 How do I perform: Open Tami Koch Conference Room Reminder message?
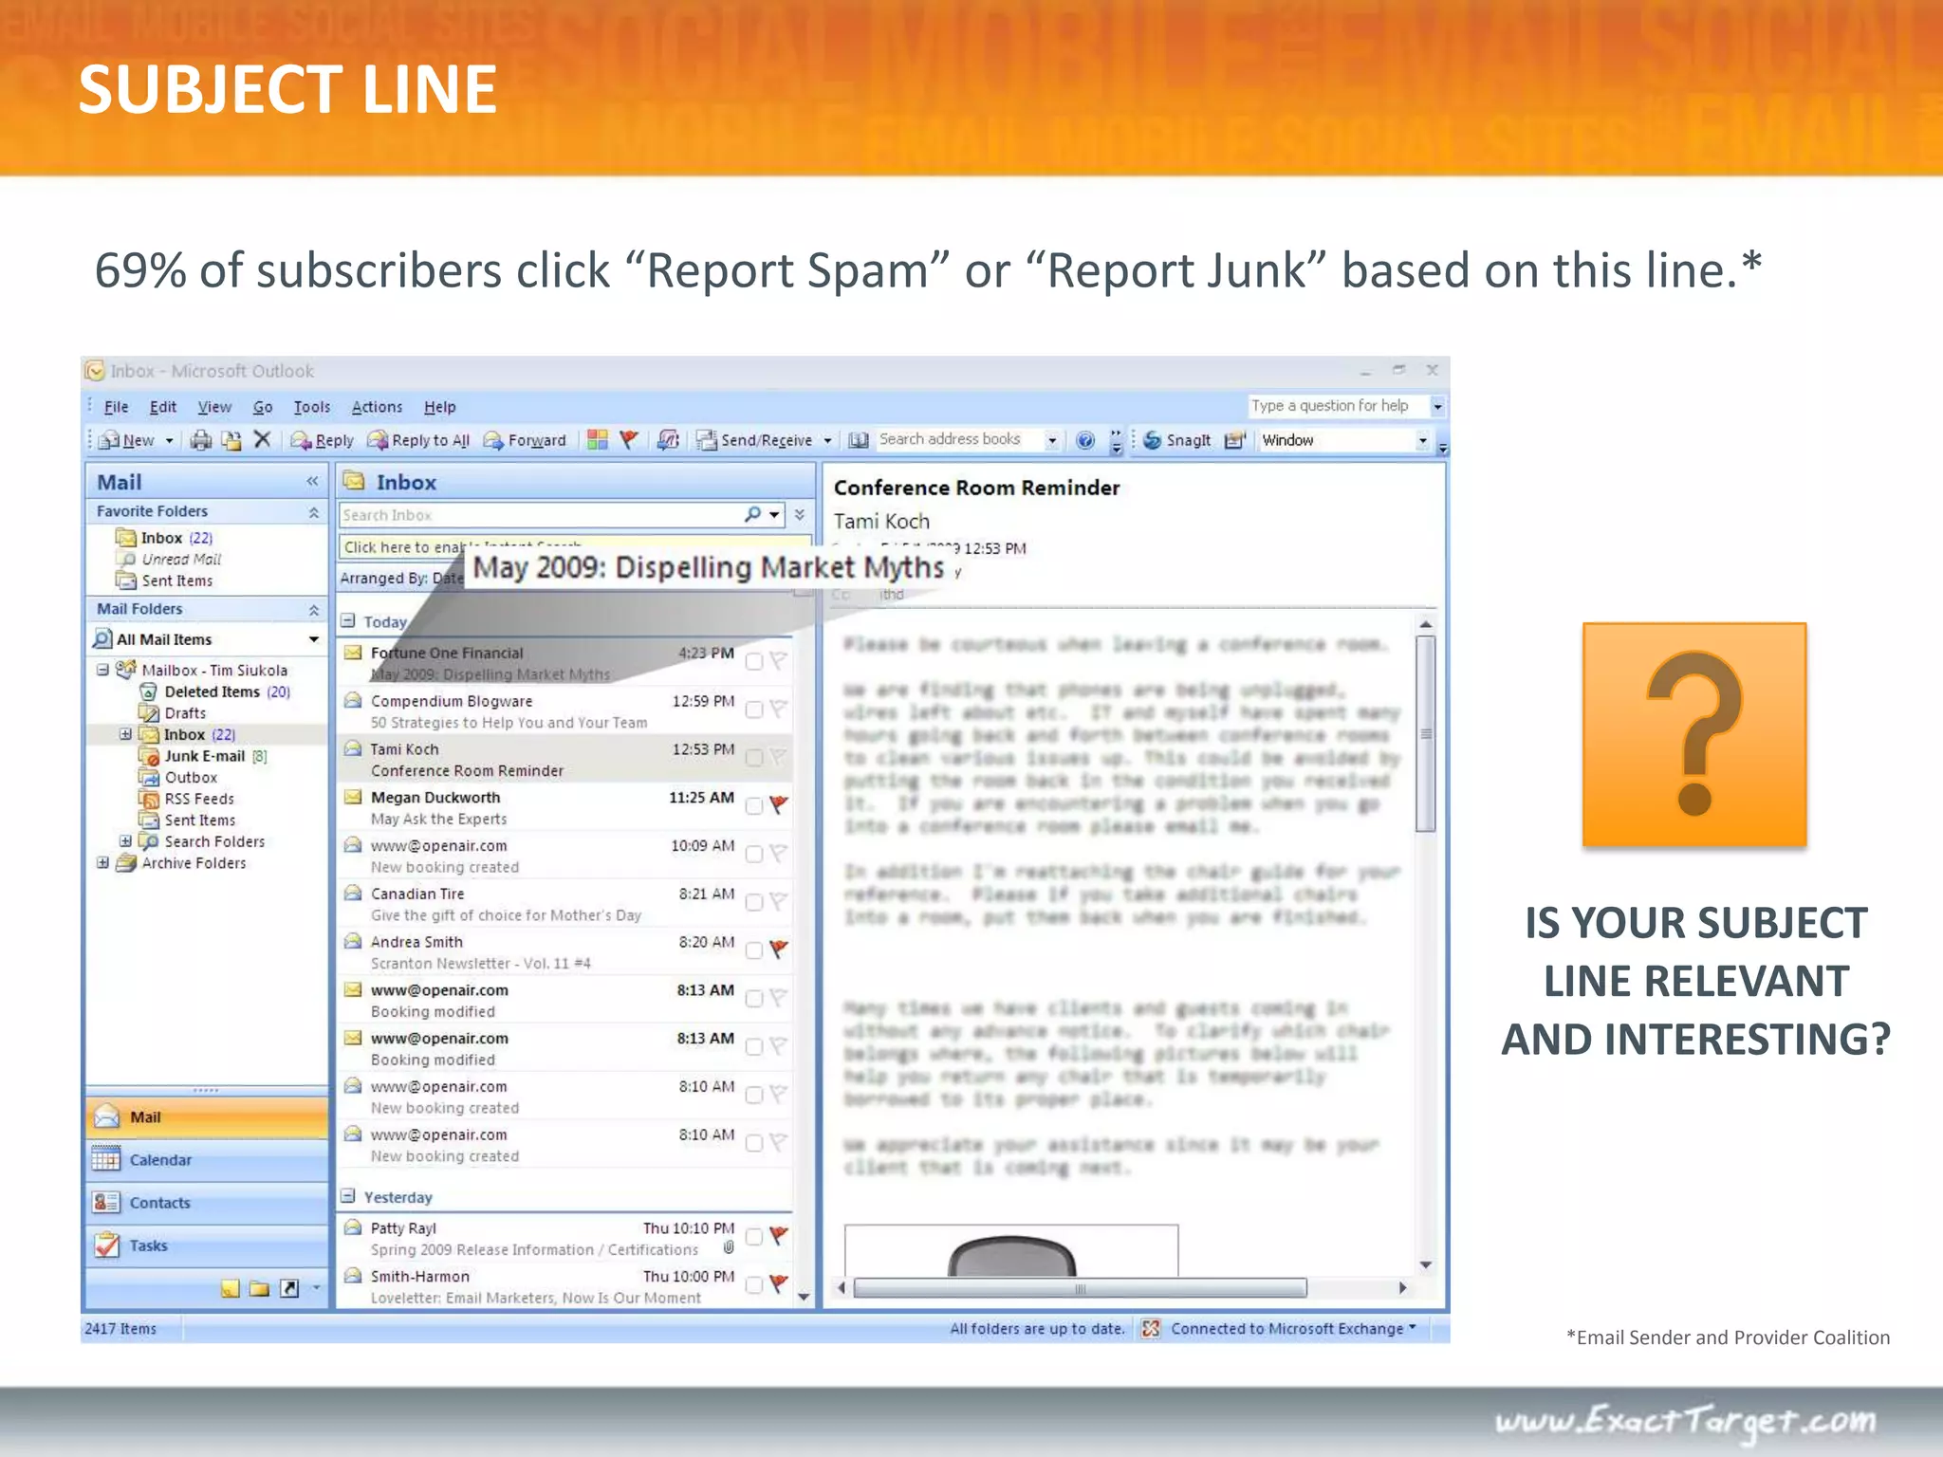click(x=565, y=759)
